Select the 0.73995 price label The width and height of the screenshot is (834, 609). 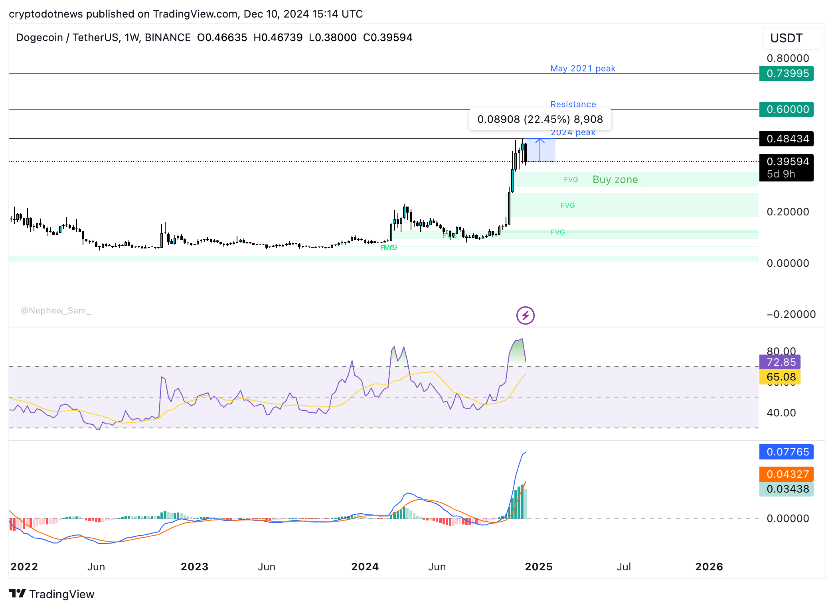[x=786, y=73]
